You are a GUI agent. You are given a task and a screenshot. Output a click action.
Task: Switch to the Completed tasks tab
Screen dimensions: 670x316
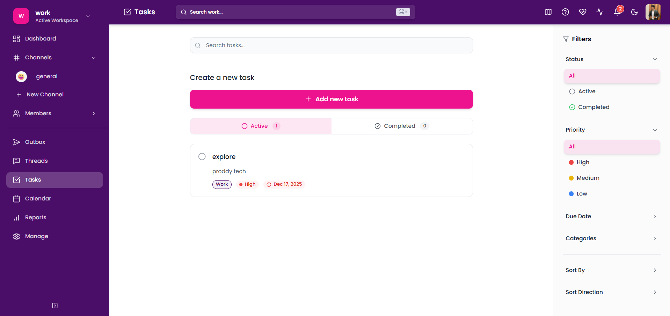pos(401,126)
